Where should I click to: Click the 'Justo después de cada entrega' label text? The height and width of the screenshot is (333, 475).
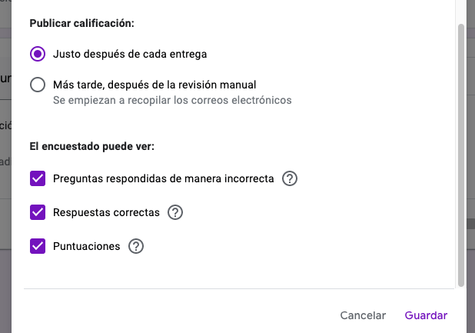tap(130, 55)
